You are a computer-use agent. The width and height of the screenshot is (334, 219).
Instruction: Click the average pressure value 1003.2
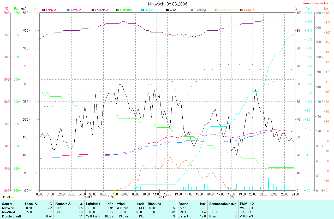109,216
